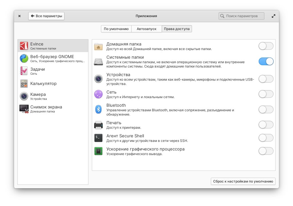Image resolution: width=293 pixels, height=206 pixels.
Task: Click the magnifier icon in search field
Action: click(x=222, y=16)
